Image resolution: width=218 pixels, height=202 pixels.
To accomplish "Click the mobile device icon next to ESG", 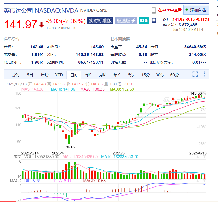I will 154,20.
